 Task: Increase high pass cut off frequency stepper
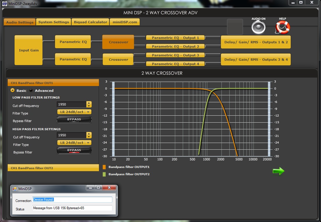tap(89, 134)
